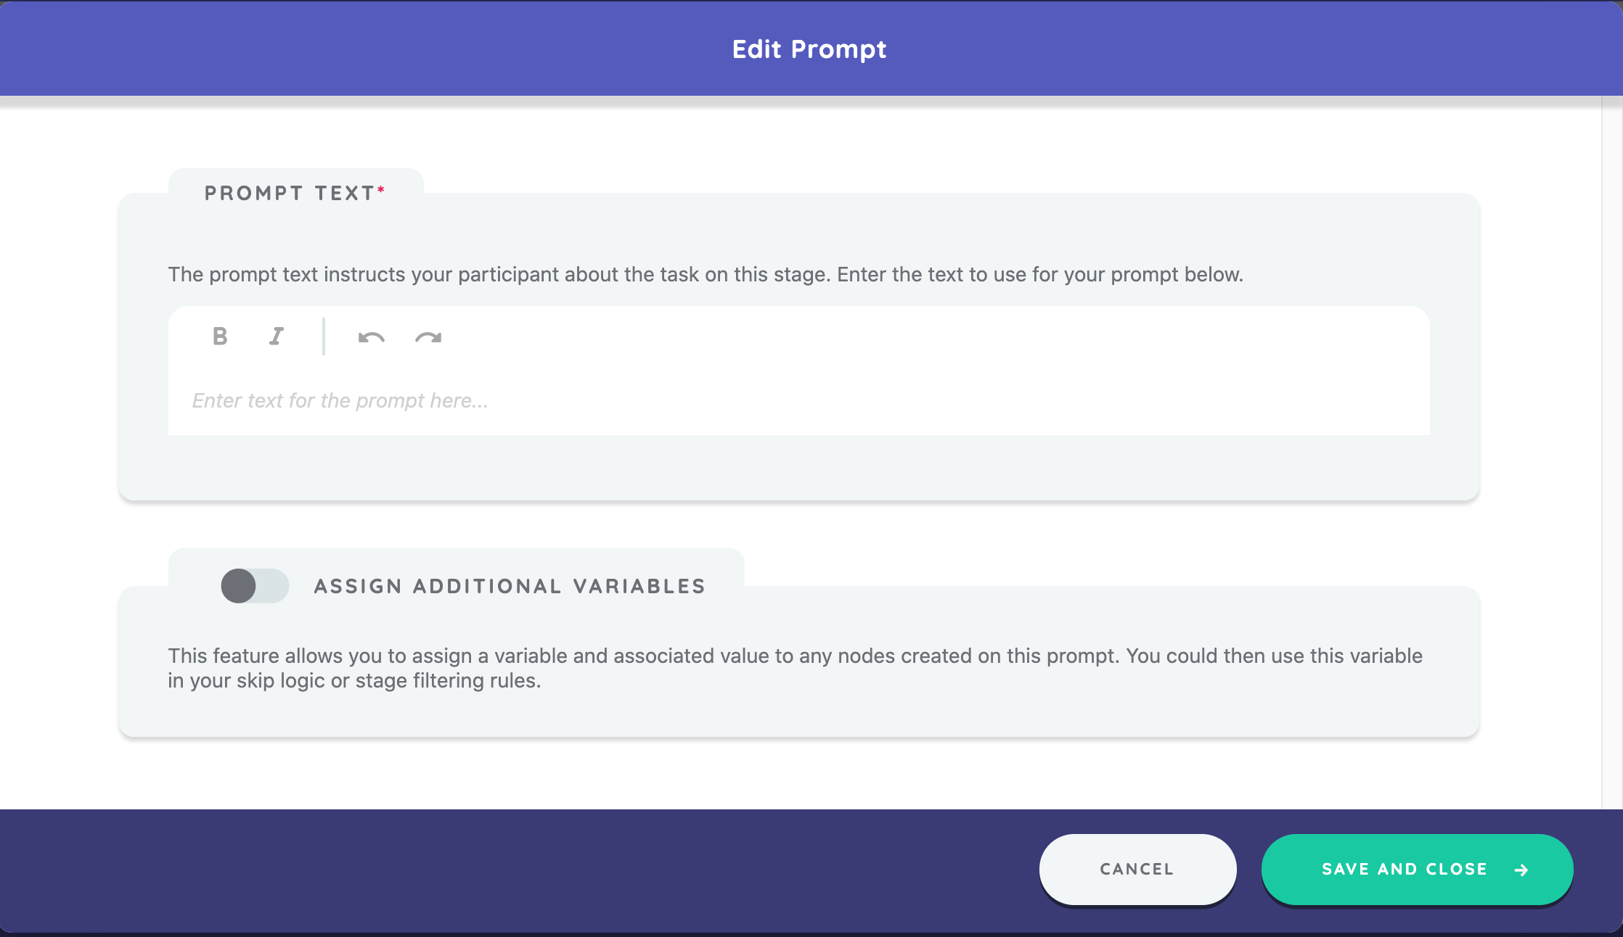Click empty footer area left of Cancel
The width and height of the screenshot is (1623, 937).
tap(508, 869)
